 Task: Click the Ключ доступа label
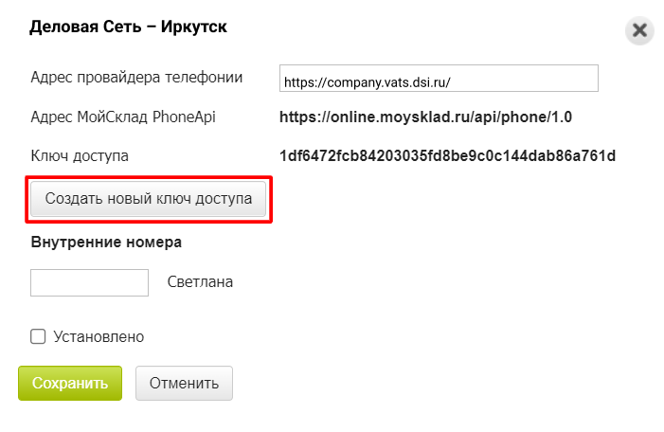pyautogui.click(x=80, y=156)
